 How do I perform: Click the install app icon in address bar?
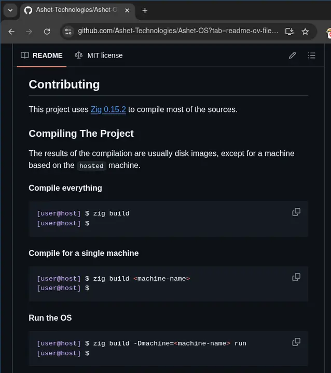[x=289, y=32]
